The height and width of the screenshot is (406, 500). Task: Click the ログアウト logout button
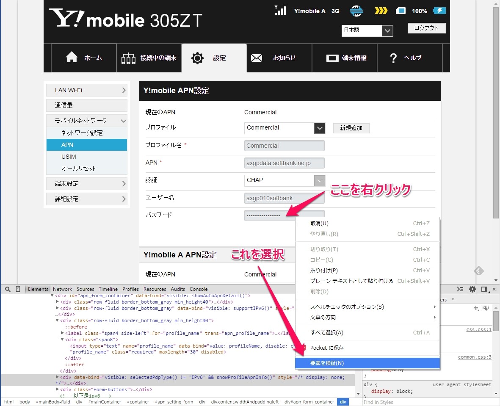426,28
